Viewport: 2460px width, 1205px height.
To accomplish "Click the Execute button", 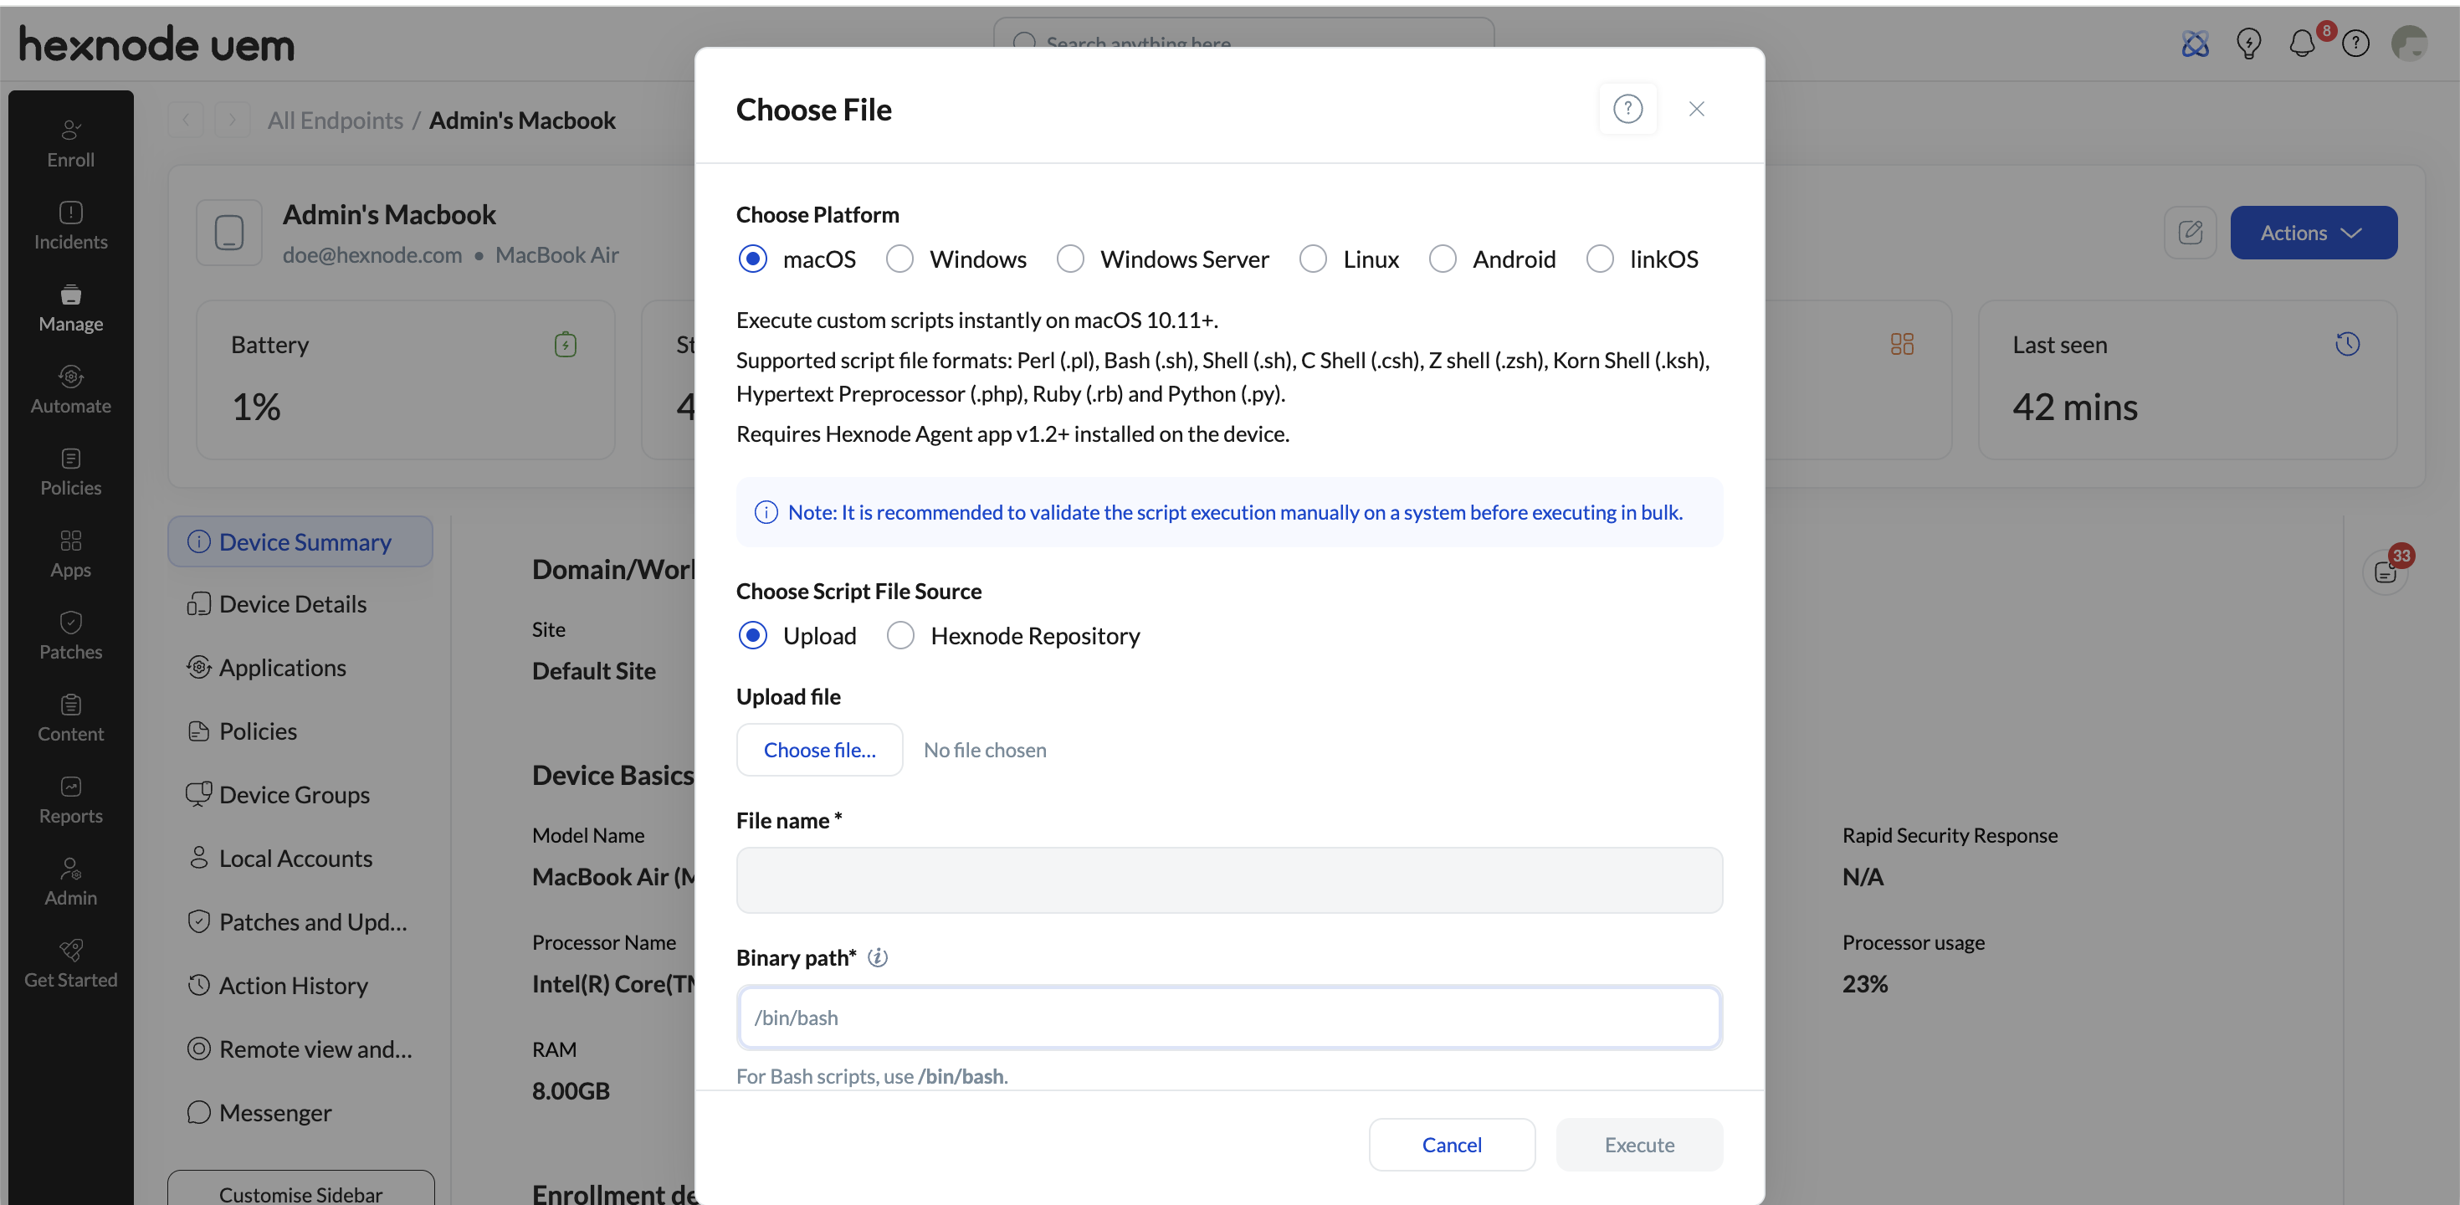I will [1638, 1144].
